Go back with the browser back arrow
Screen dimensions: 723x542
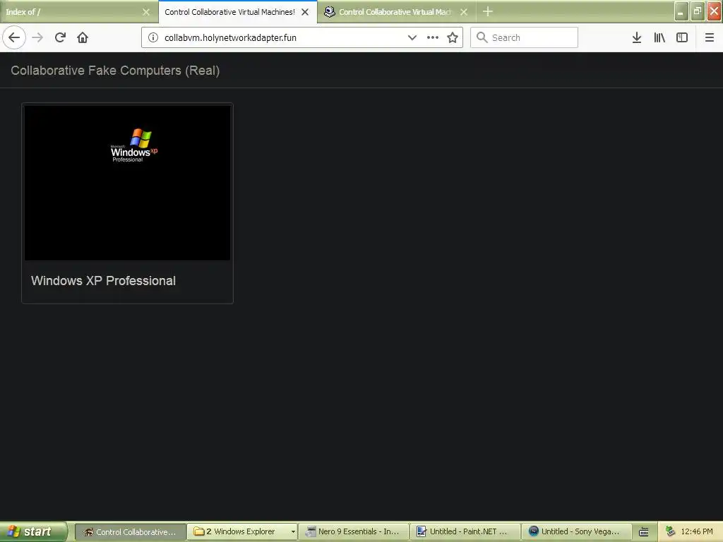14,37
